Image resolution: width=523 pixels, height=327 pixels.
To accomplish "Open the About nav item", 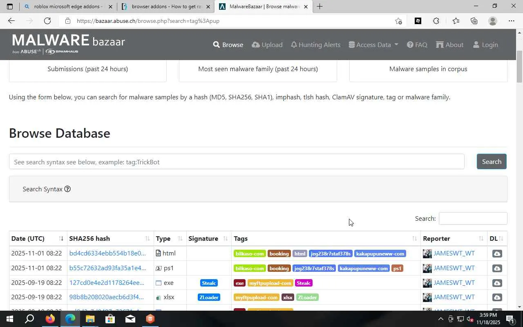I will 449,45.
